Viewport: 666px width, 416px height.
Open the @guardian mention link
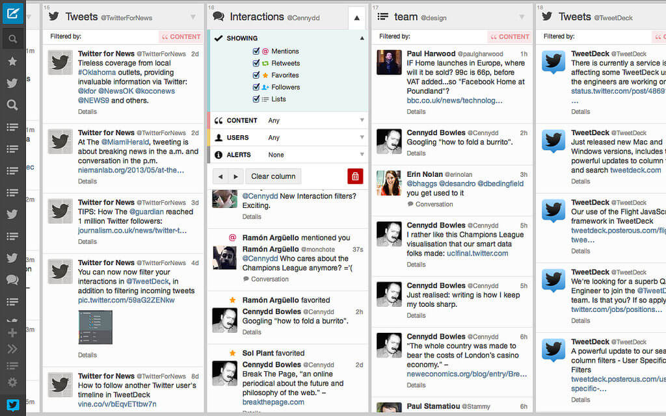(x=146, y=212)
